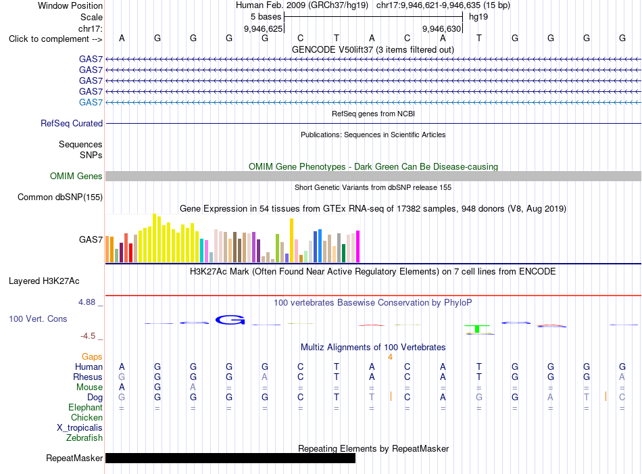Click the Common dbSNP(155) track label
Viewport: 642px width, 474px height.
coord(60,197)
